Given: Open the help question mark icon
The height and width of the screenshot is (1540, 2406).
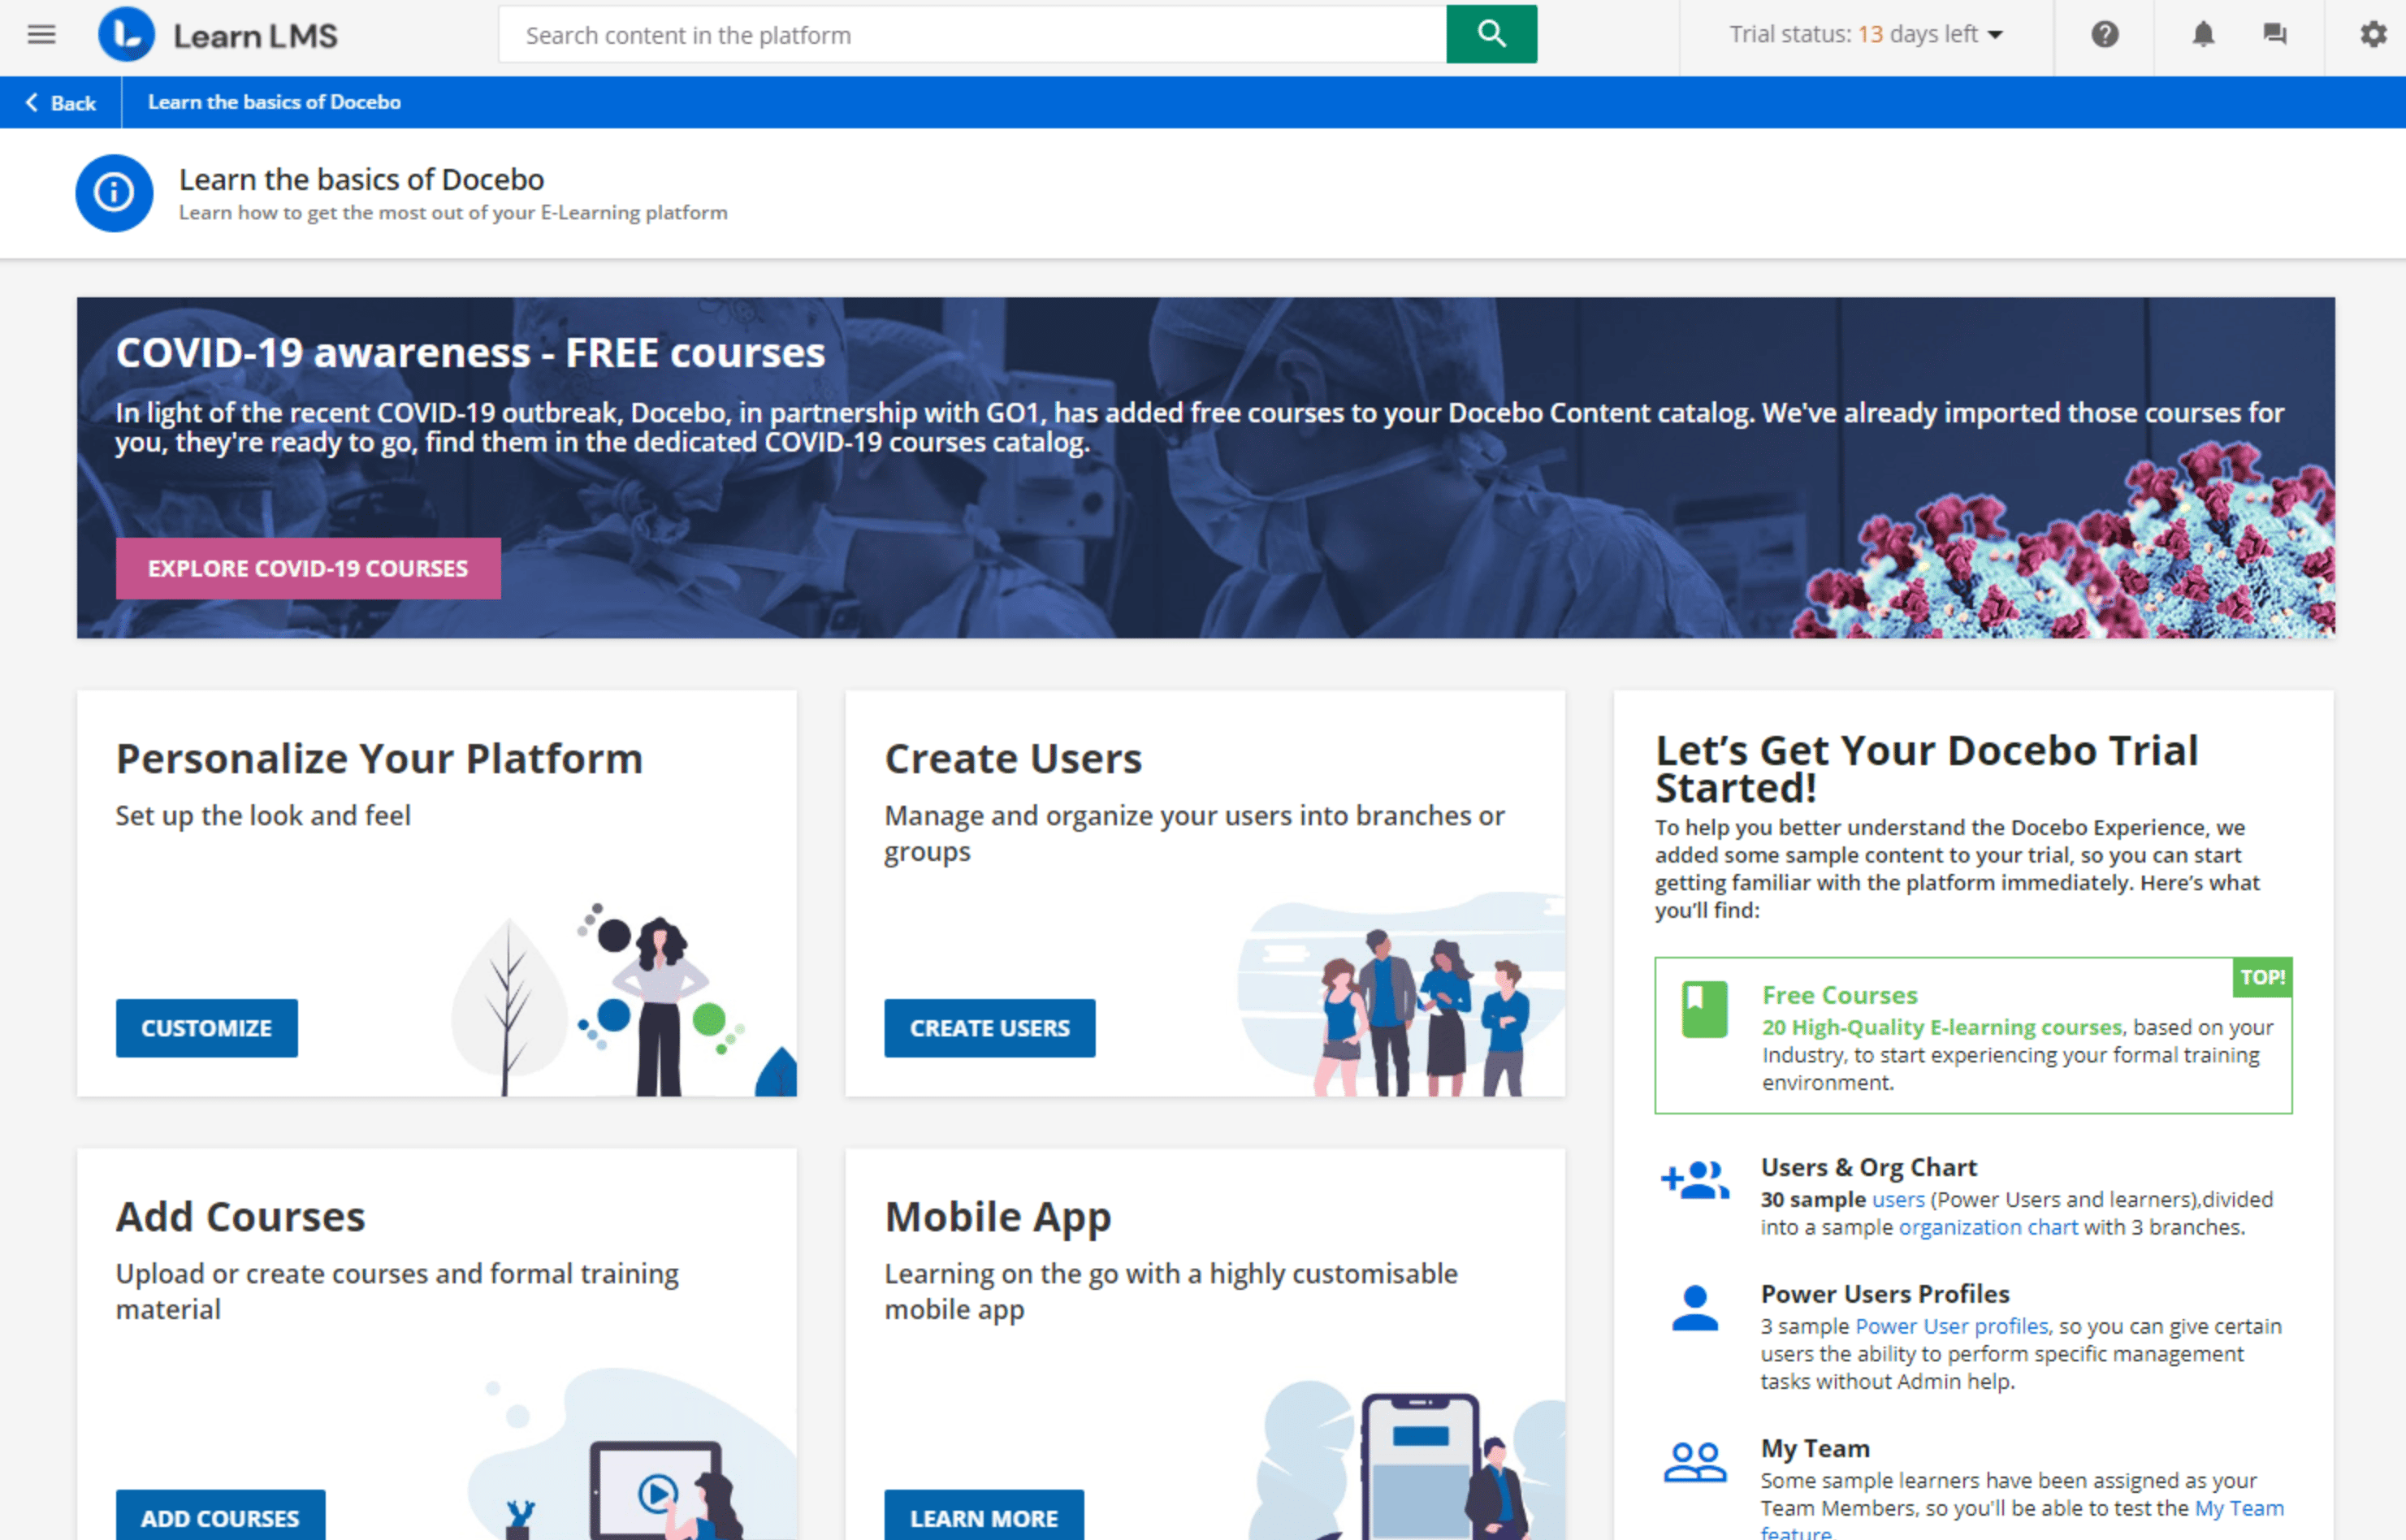Looking at the screenshot, I should click(2104, 34).
